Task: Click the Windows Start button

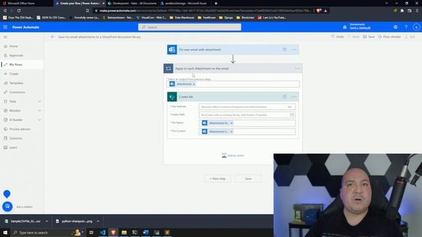Action: (x=5, y=232)
